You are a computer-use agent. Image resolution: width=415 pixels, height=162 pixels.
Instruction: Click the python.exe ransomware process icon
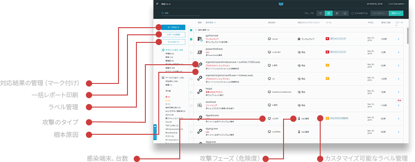[200, 39]
